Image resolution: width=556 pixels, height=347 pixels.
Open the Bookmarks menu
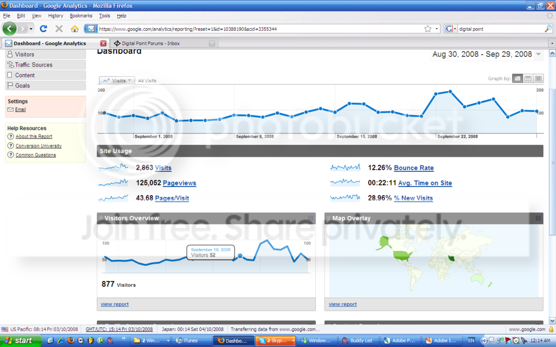point(81,16)
